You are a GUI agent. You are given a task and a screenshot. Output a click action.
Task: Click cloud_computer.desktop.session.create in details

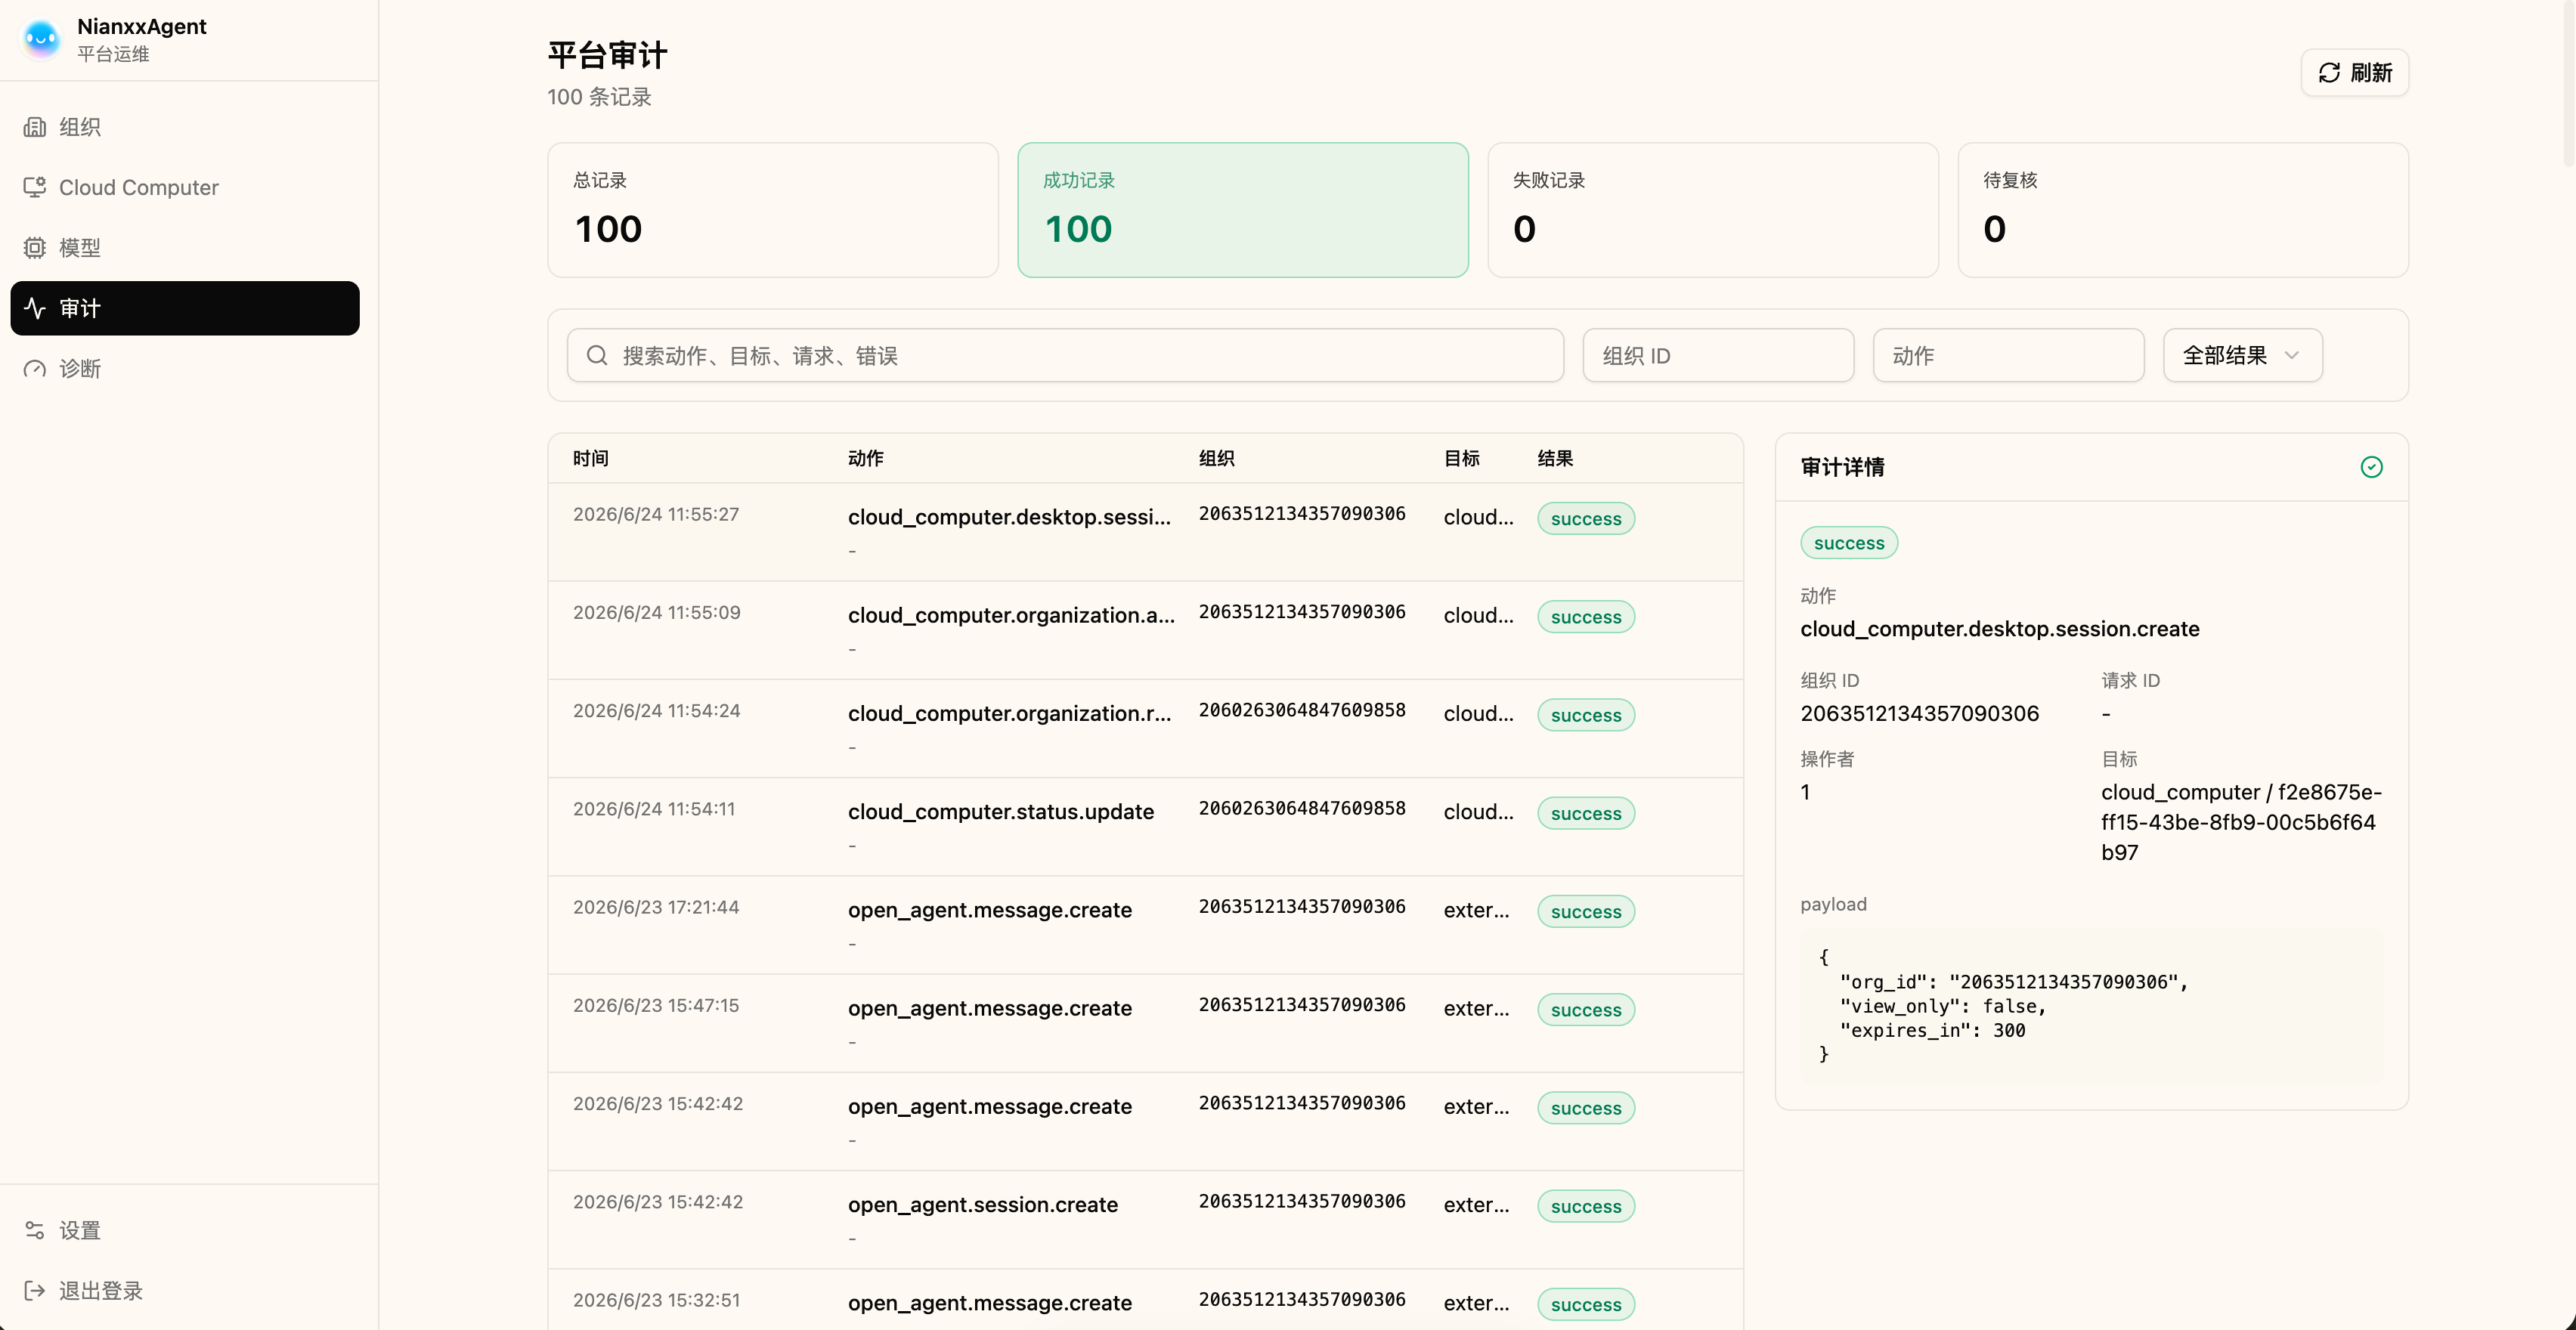point(1999,628)
